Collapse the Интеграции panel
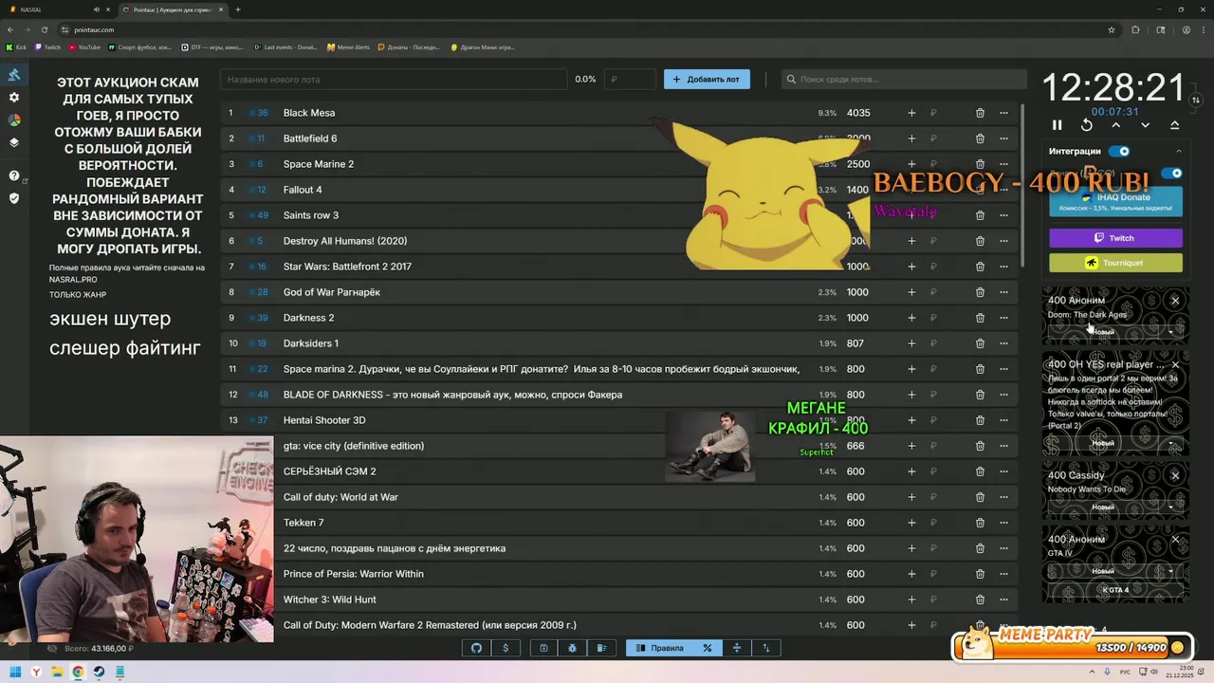Screen dimensions: 1214x683 [1179, 151]
